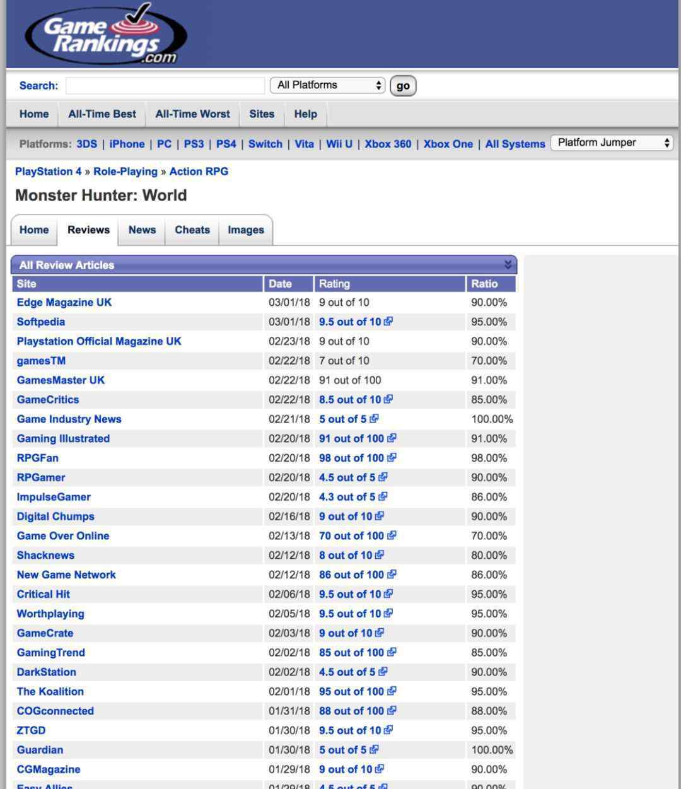Click external link icon beside Guardian rating
681x789 pixels.
coord(375,750)
